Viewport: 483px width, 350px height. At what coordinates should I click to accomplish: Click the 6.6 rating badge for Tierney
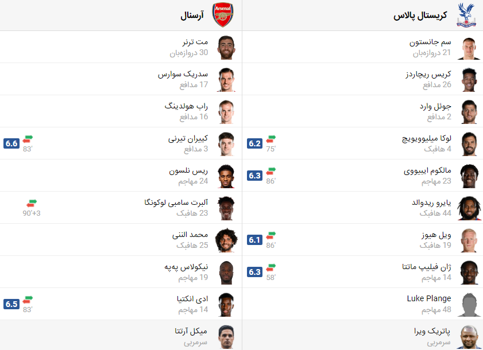click(x=11, y=143)
